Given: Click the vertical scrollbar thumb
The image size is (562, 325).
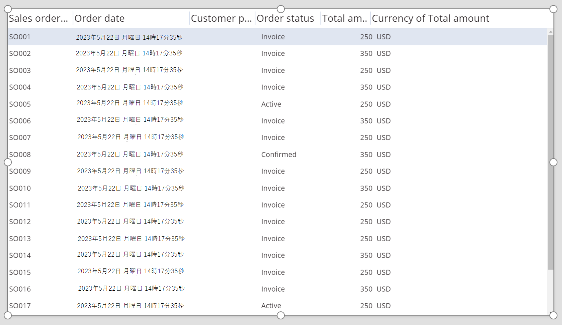Looking at the screenshot, I should 551,152.
